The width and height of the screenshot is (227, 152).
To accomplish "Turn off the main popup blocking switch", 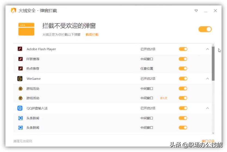I will coord(205,29).
